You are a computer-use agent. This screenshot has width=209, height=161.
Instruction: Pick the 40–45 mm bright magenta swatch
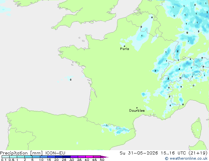coord(89,157)
